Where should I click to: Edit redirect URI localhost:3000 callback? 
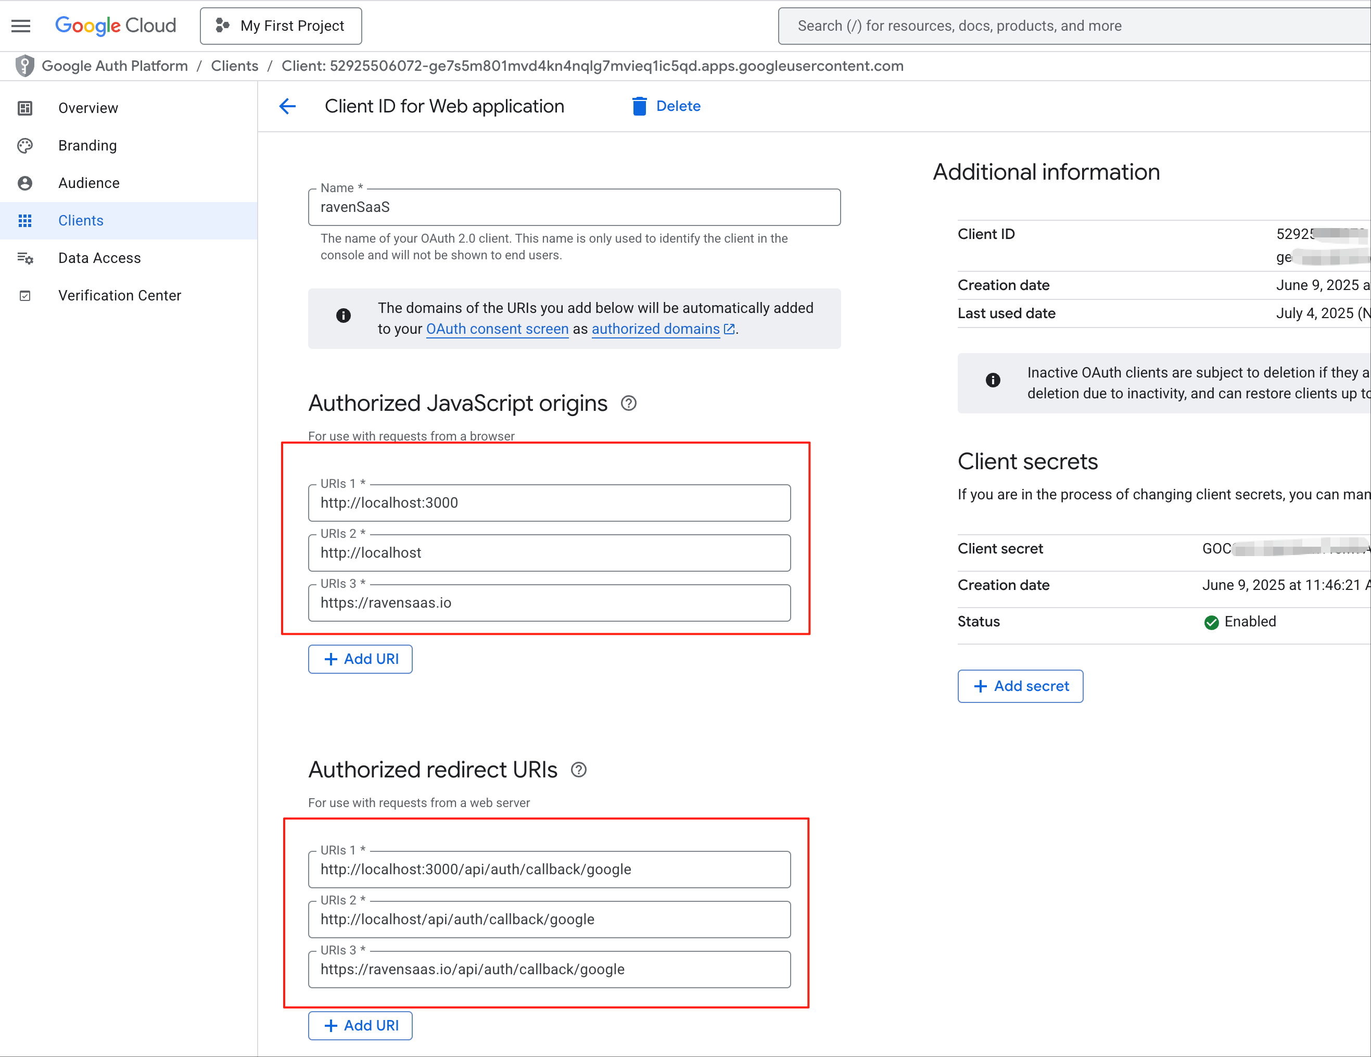tap(549, 870)
